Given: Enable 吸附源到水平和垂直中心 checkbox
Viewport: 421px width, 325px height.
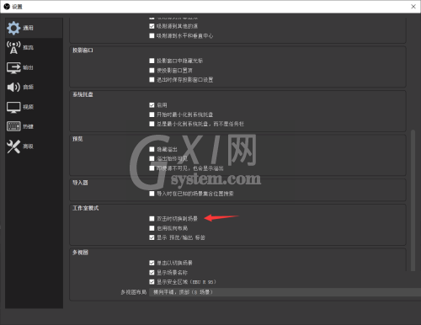Looking at the screenshot, I should [x=152, y=35].
